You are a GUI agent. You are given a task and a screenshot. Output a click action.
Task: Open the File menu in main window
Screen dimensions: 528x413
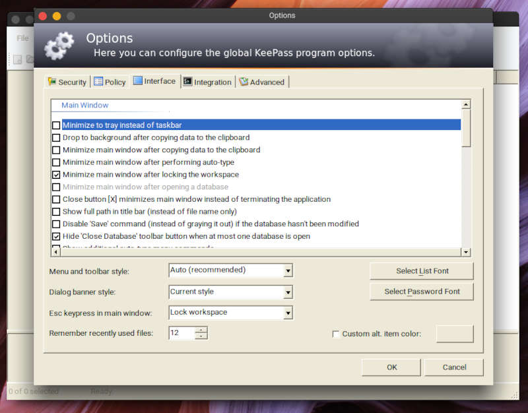(22, 38)
